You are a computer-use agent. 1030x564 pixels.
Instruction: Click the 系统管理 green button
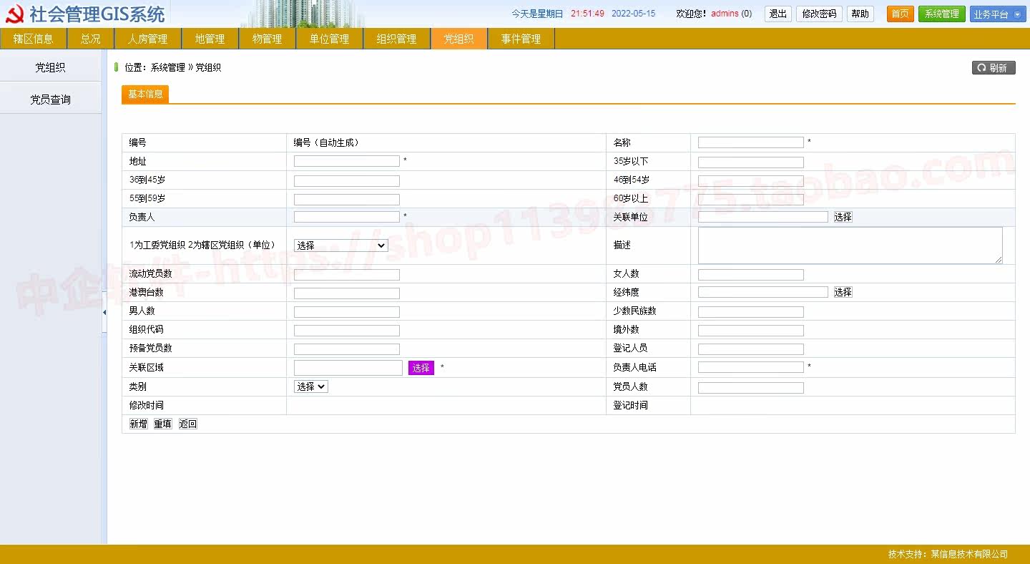[942, 14]
